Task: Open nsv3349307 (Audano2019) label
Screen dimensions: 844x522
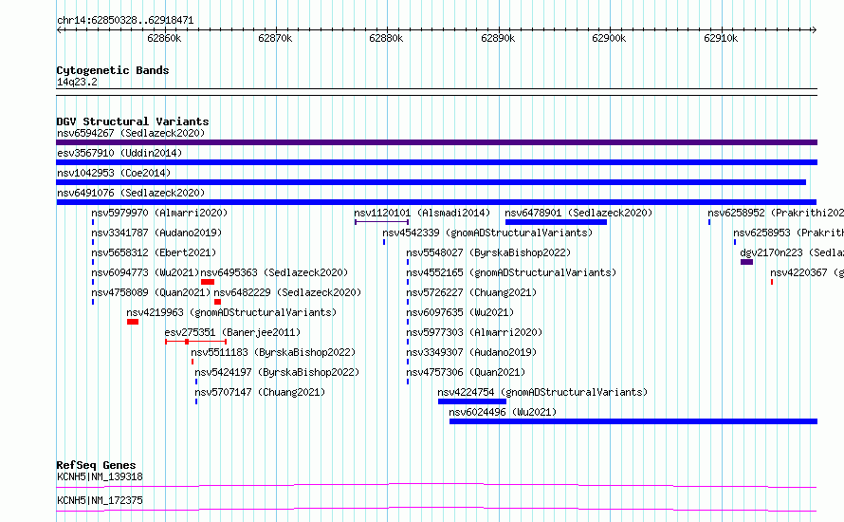Action: [x=471, y=352]
